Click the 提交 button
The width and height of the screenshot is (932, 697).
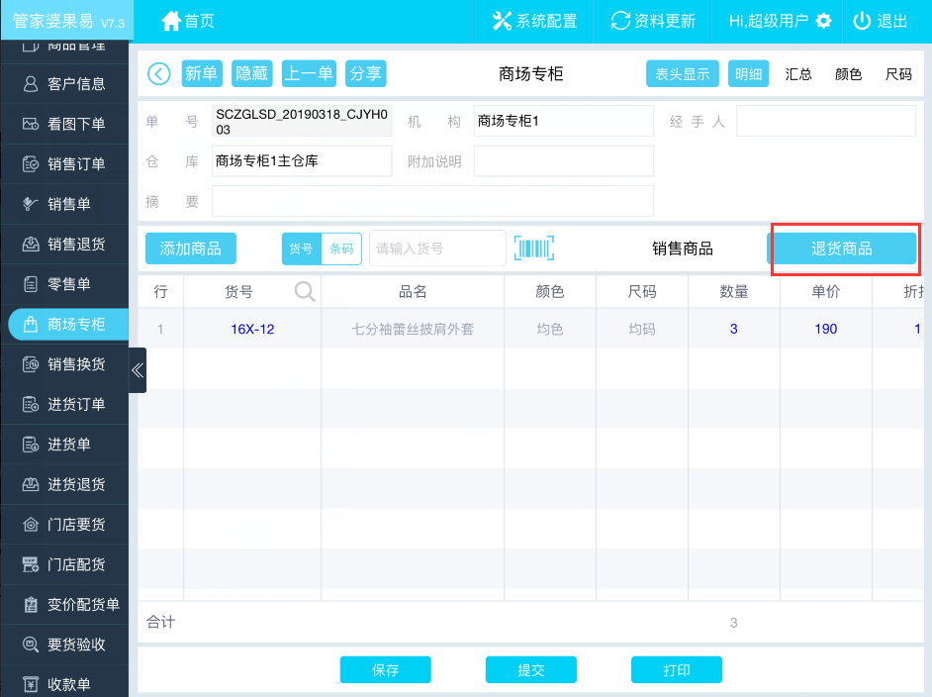[x=530, y=670]
